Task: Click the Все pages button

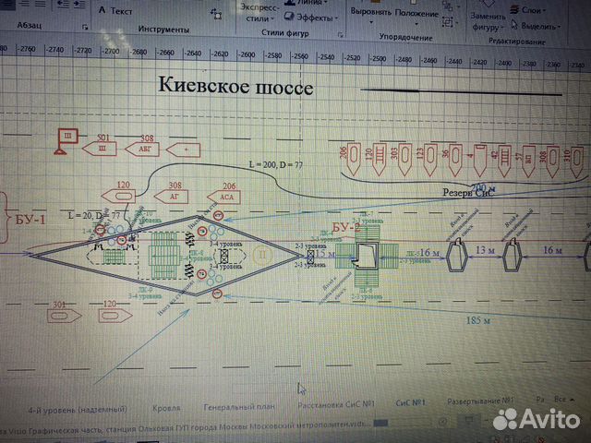Action: (564, 399)
